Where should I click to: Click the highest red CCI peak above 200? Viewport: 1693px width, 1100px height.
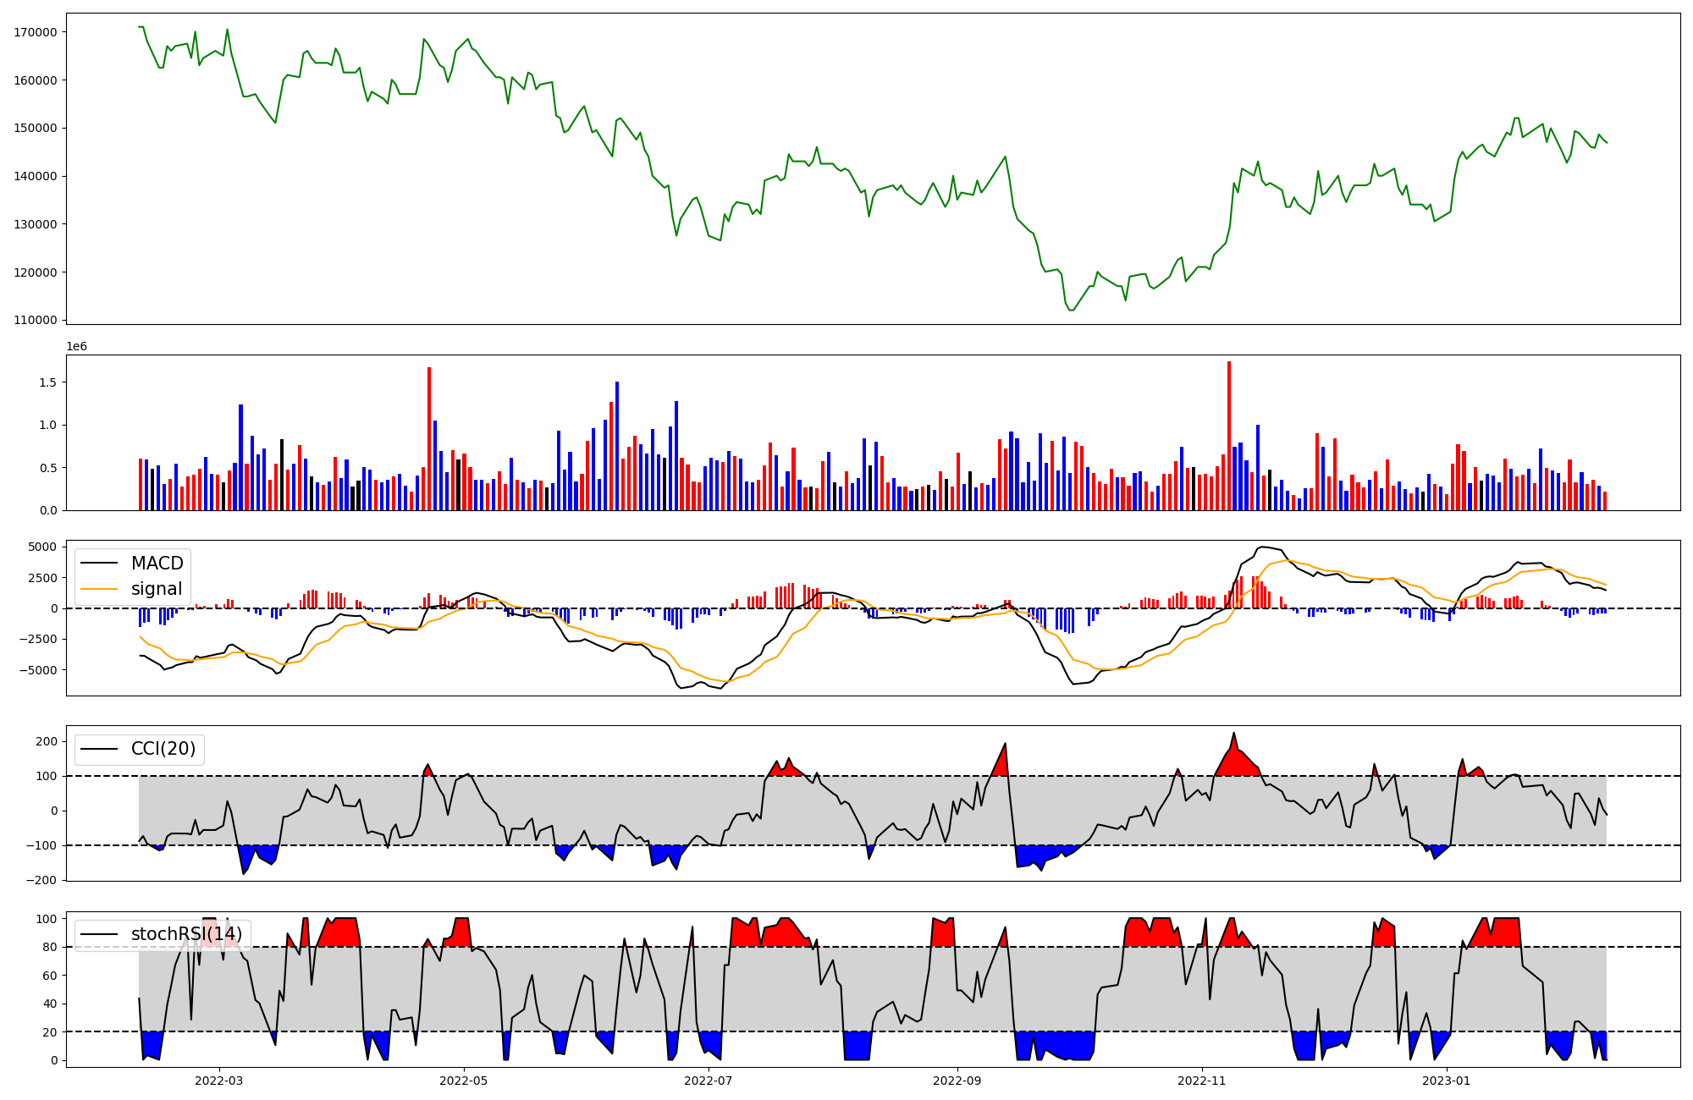pyautogui.click(x=1233, y=738)
